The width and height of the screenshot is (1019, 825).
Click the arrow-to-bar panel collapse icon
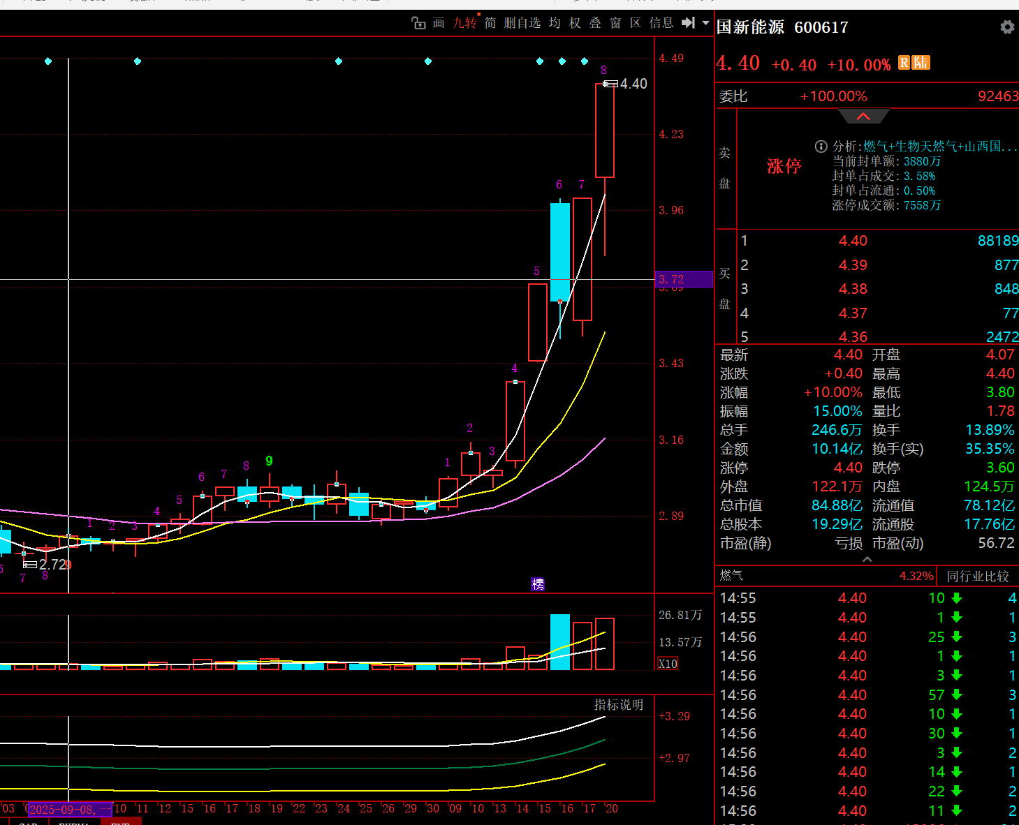(689, 23)
